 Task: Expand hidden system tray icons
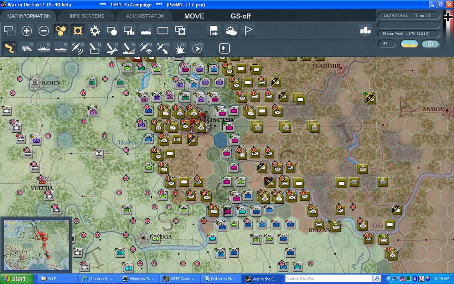tap(389, 279)
